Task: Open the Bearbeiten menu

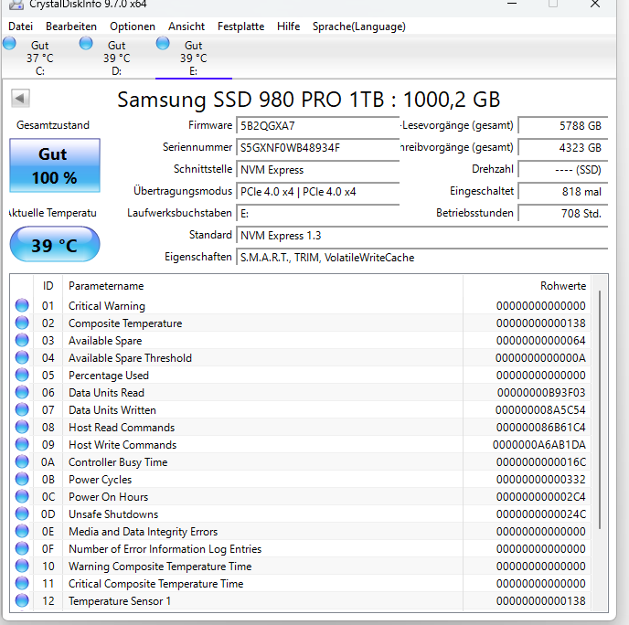Action: coord(71,26)
